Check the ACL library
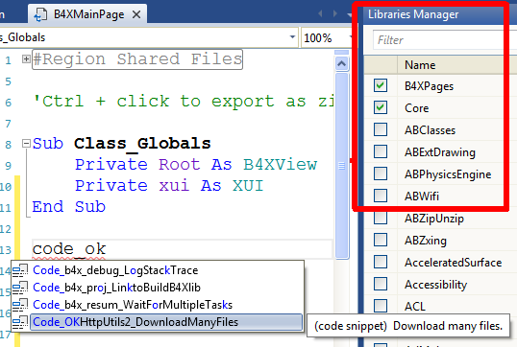The image size is (517, 347). pos(381,306)
